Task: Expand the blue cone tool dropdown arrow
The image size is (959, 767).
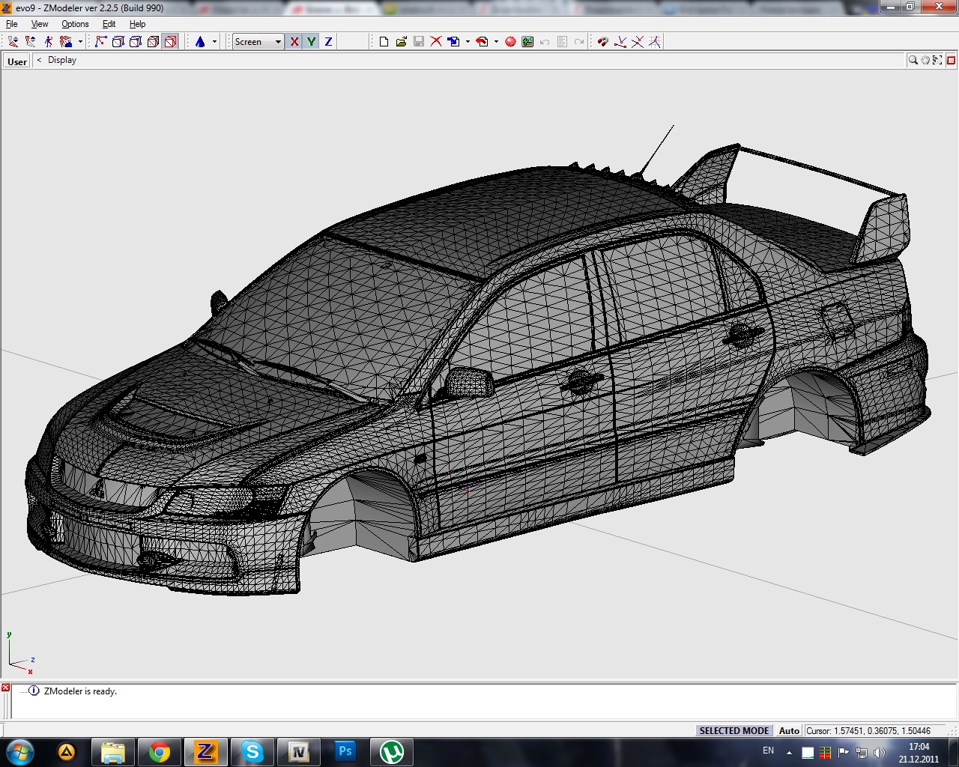Action: 214,42
